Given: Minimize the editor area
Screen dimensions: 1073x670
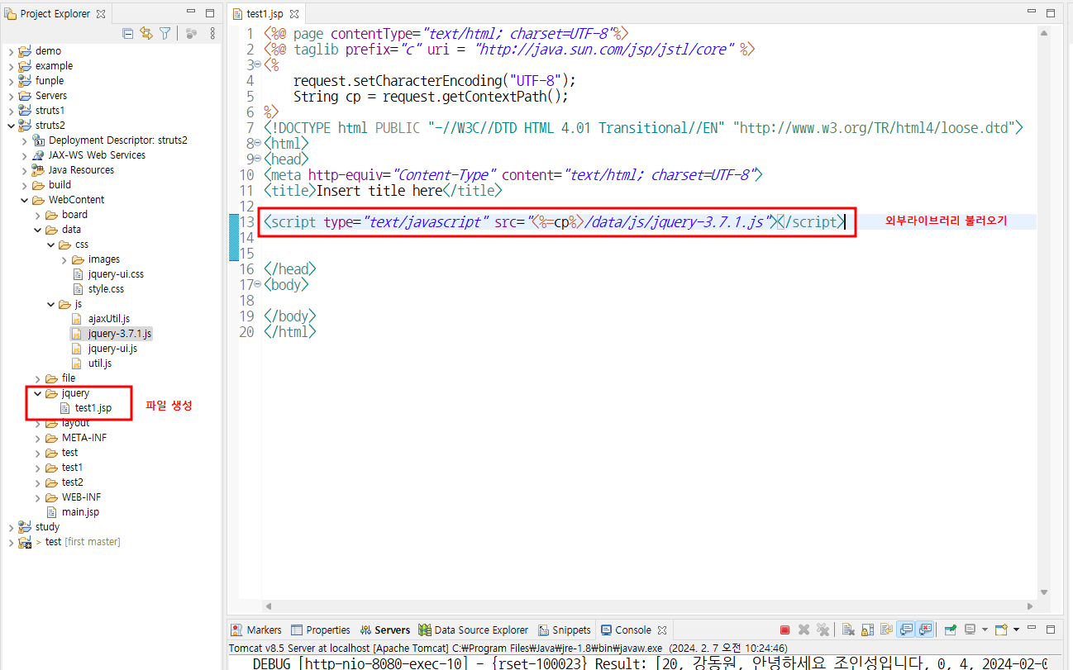Looking at the screenshot, I should [x=1032, y=13].
